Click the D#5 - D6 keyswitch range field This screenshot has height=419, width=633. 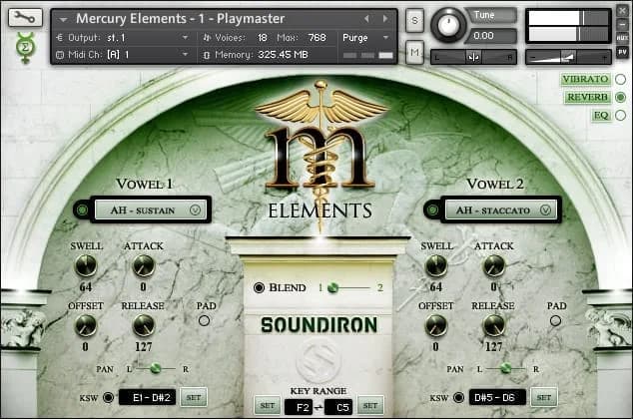pyautogui.click(x=498, y=398)
